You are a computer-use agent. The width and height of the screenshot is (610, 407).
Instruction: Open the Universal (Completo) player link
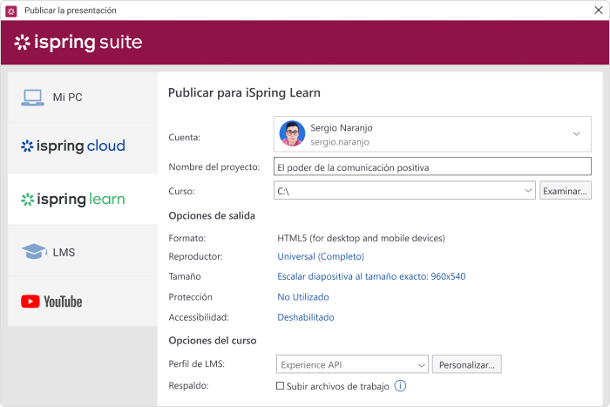321,256
